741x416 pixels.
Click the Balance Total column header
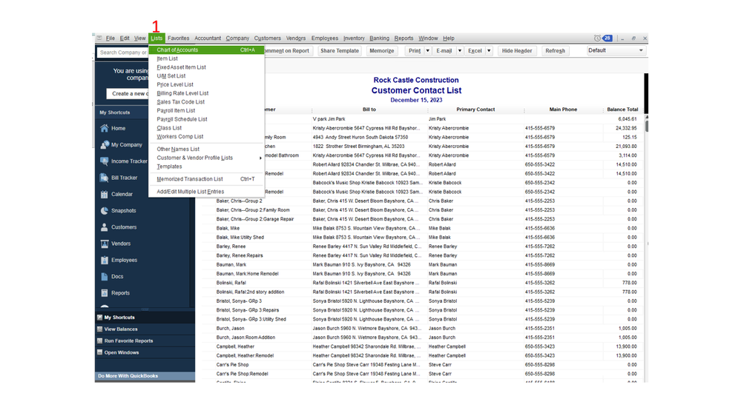[x=622, y=110]
